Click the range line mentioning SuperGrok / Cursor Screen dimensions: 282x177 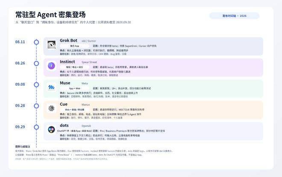(125, 46)
